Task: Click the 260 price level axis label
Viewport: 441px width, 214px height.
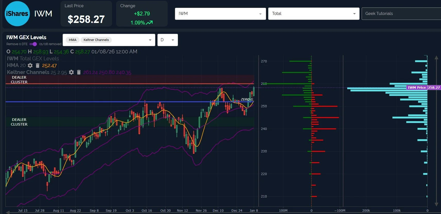Action: (264, 84)
